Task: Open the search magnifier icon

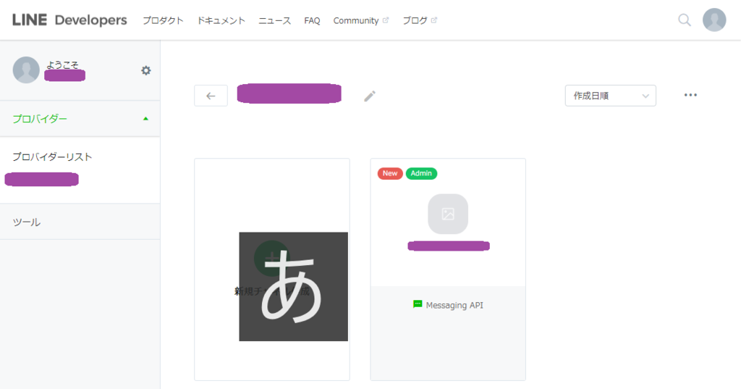Action: [685, 20]
